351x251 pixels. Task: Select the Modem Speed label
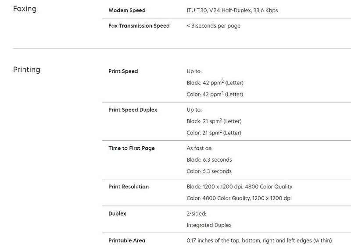point(127,10)
